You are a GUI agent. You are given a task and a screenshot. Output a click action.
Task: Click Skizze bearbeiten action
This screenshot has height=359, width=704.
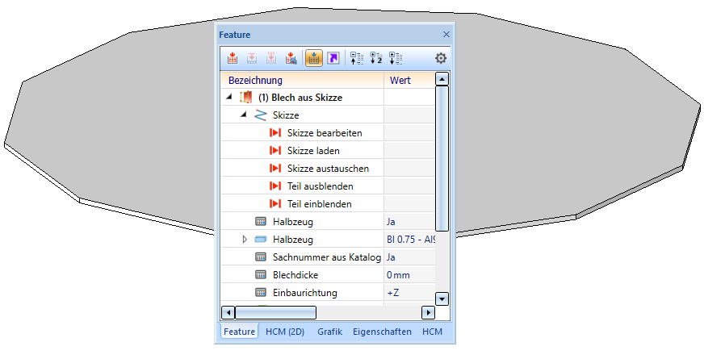324,133
